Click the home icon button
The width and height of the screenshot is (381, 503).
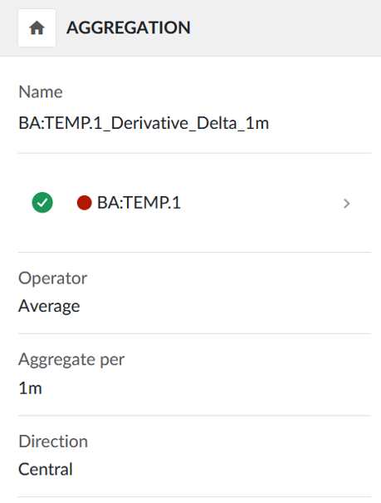click(37, 28)
